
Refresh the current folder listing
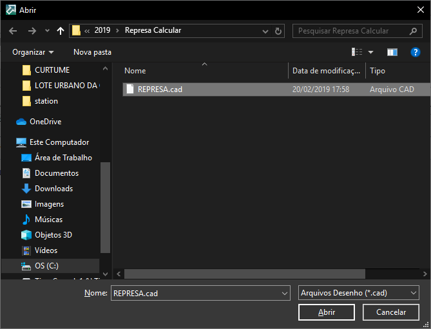coord(278,31)
